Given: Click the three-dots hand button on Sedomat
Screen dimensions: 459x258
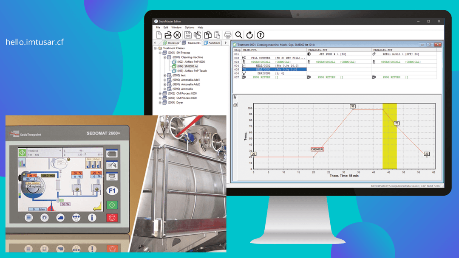Looking at the screenshot, I should point(76,217).
